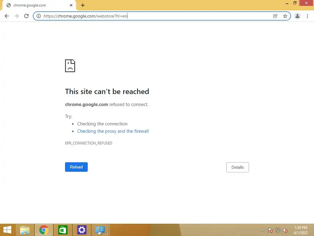Open PC settings gear in taskbar

[x=82, y=230]
